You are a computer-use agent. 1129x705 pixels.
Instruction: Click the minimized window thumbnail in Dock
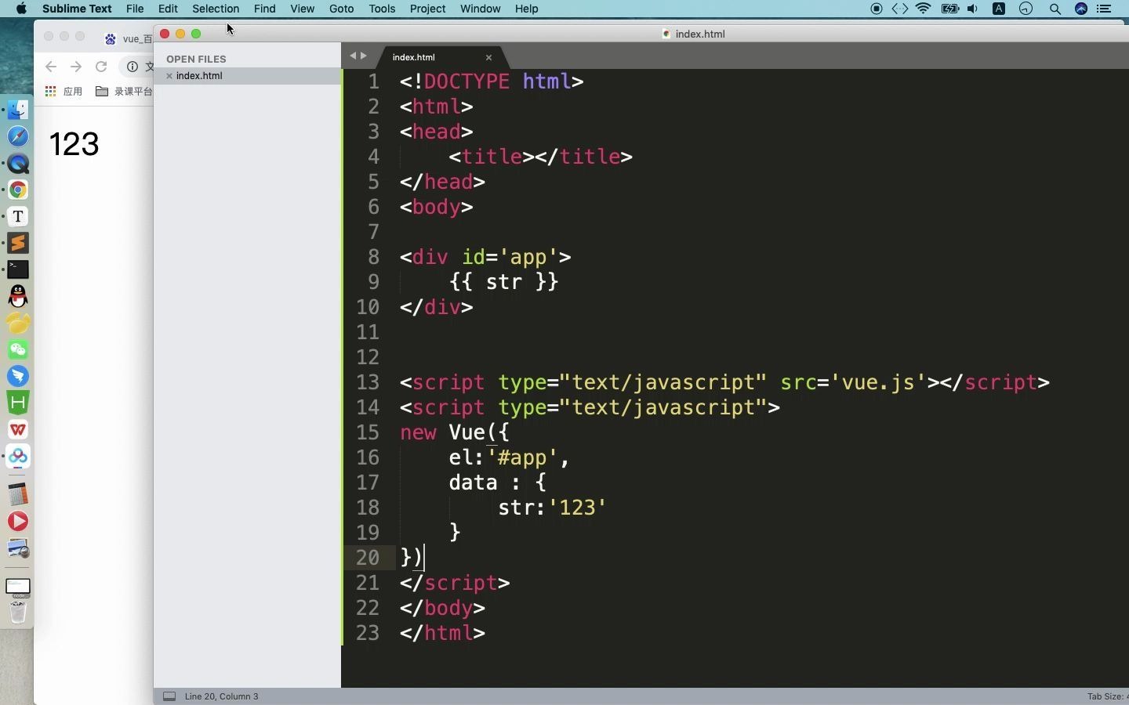(18, 587)
